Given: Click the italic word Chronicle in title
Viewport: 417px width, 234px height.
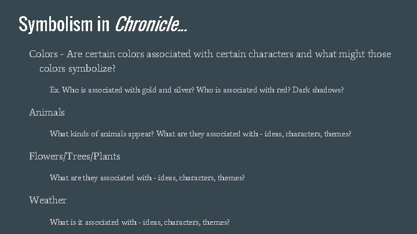Looking at the screenshot, I should 151,24.
